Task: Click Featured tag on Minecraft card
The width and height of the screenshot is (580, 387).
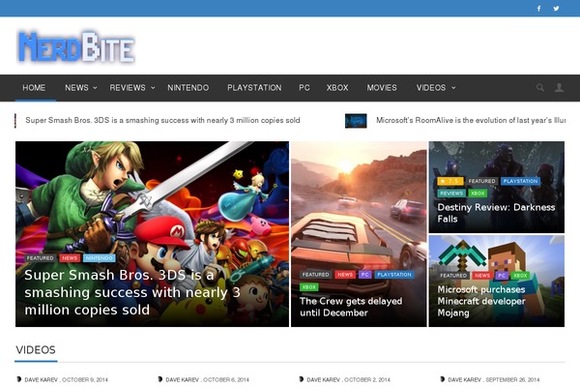Action: coord(453,276)
